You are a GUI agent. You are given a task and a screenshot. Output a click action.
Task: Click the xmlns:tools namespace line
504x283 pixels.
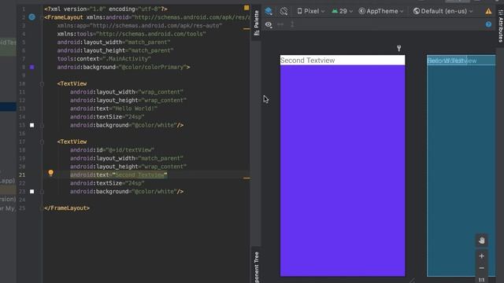click(x=132, y=34)
